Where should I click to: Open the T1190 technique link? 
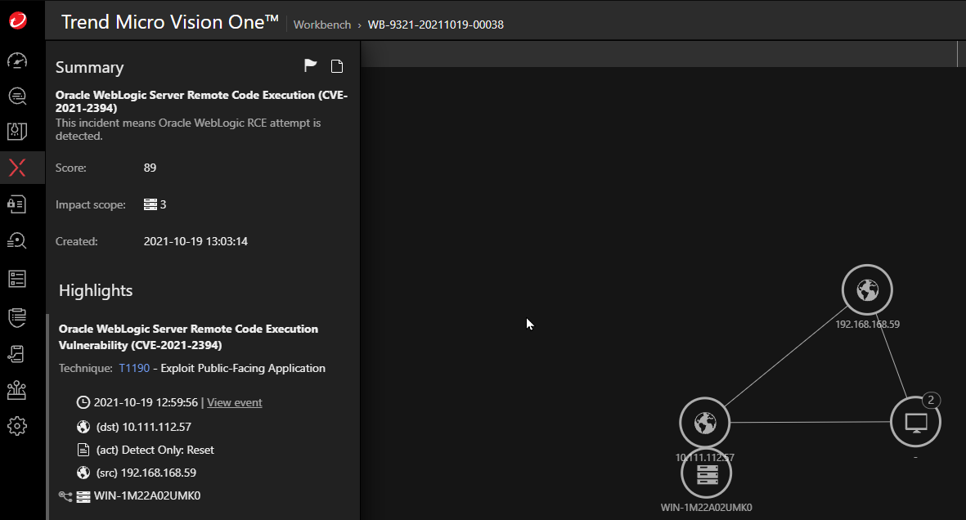(x=134, y=368)
